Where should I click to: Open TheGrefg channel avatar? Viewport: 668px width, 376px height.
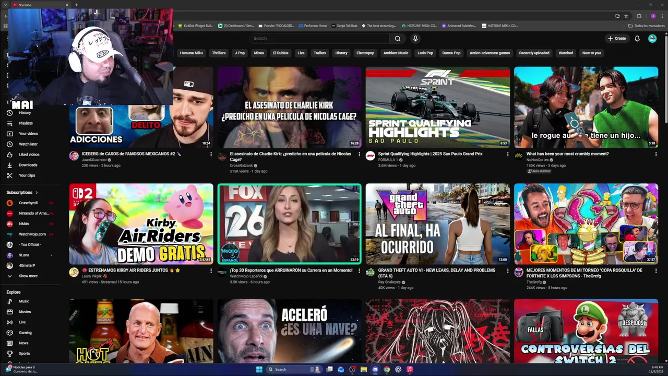point(518,273)
